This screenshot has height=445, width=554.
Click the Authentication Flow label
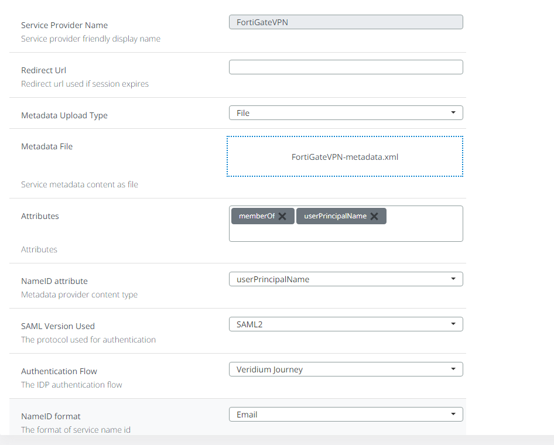[59, 371]
